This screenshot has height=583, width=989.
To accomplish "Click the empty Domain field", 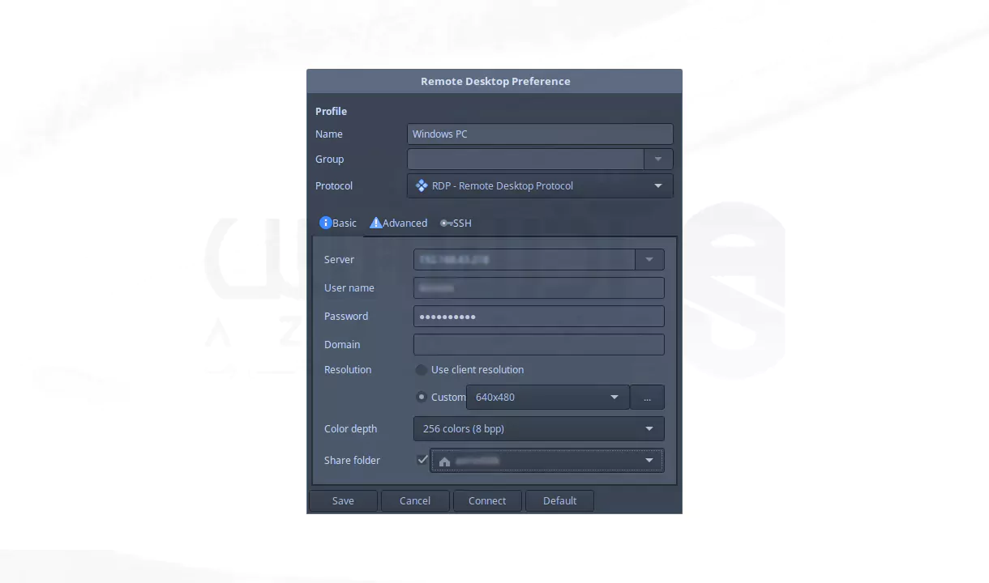I will point(539,344).
